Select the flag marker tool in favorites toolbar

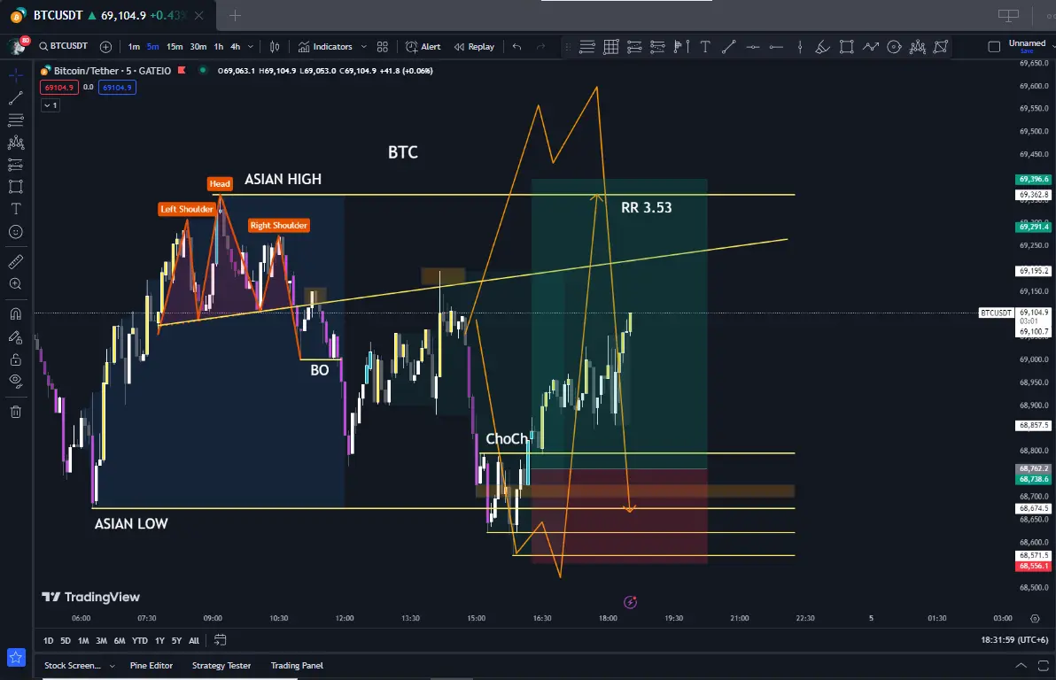(681, 46)
